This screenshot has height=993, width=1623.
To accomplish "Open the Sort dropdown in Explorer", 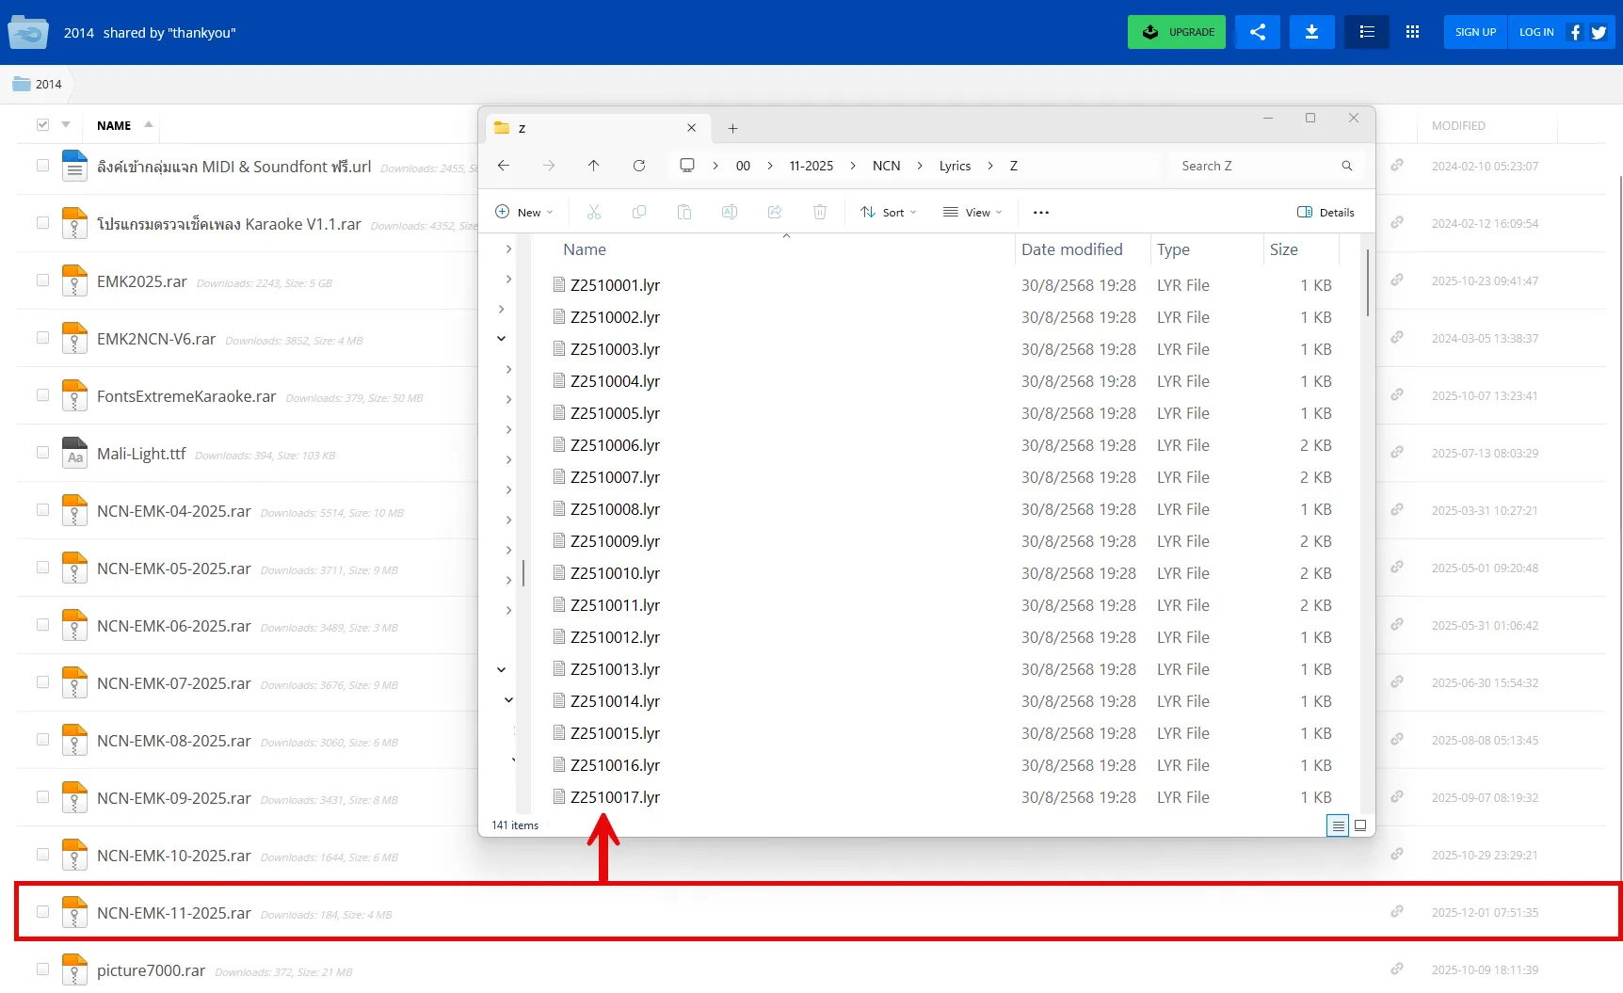I will tap(889, 212).
